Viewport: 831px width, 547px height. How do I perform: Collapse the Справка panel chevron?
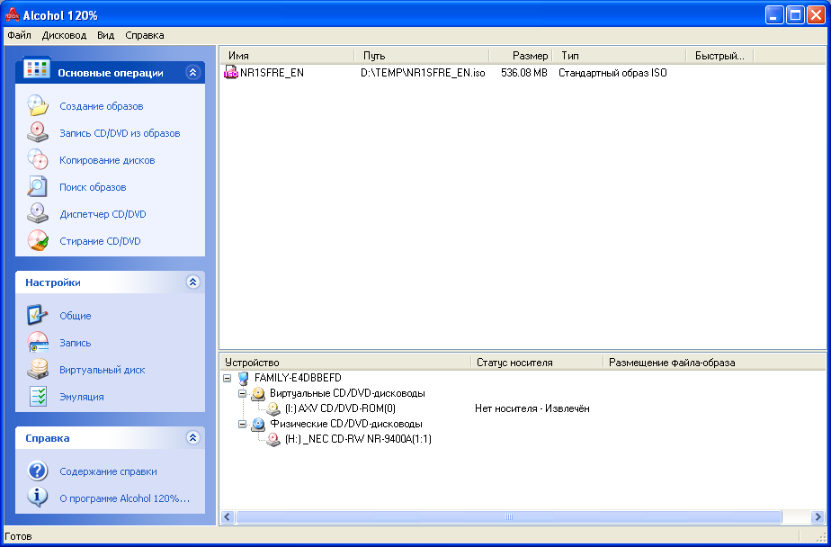click(192, 438)
